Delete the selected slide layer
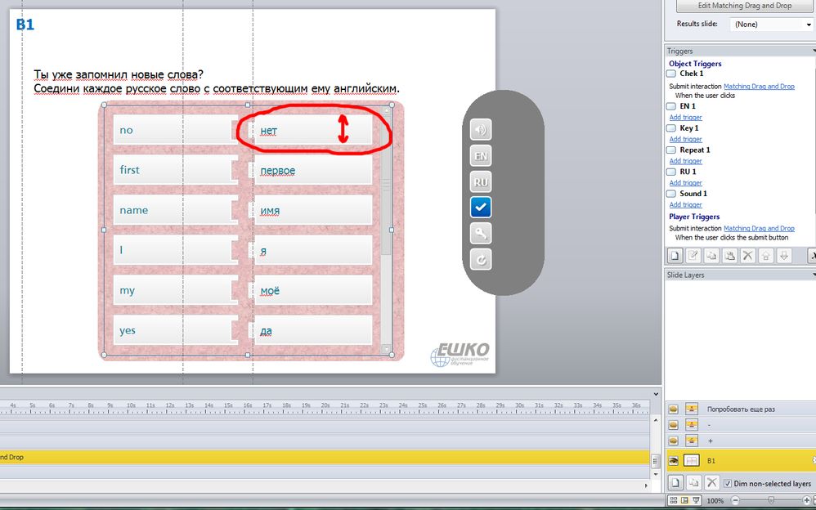The image size is (816, 510). [711, 482]
